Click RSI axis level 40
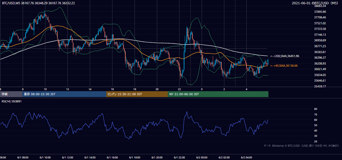342x160 pixels. coord(316,130)
